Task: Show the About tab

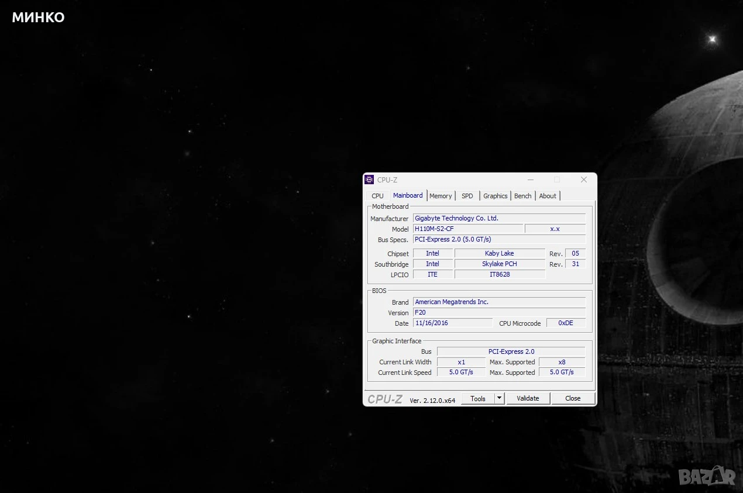Action: pyautogui.click(x=548, y=196)
